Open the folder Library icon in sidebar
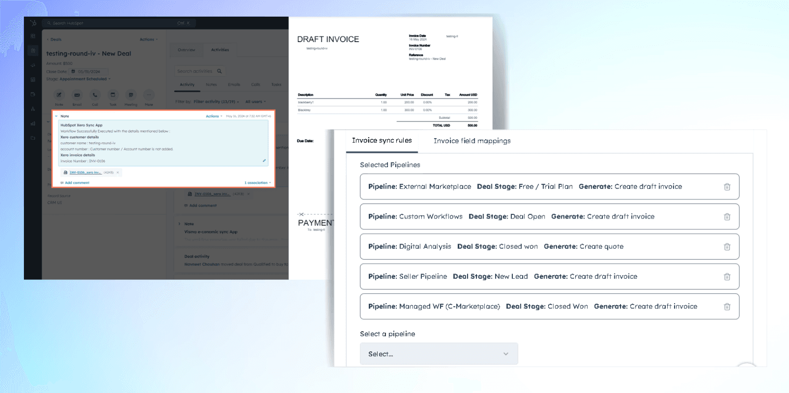The height and width of the screenshot is (393, 789). 33,138
